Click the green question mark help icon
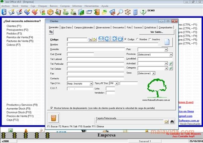 pos(143,12)
